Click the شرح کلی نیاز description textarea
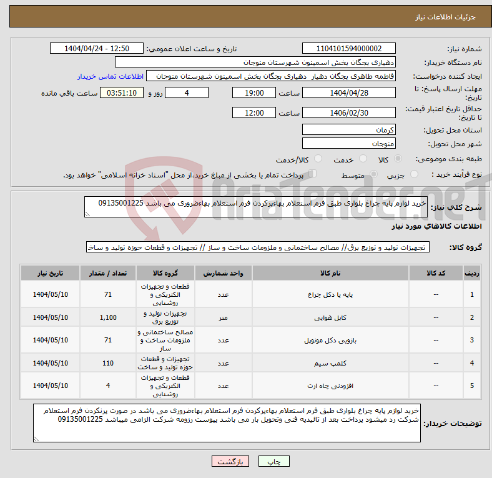This screenshot has width=492, height=478. (x=256, y=207)
